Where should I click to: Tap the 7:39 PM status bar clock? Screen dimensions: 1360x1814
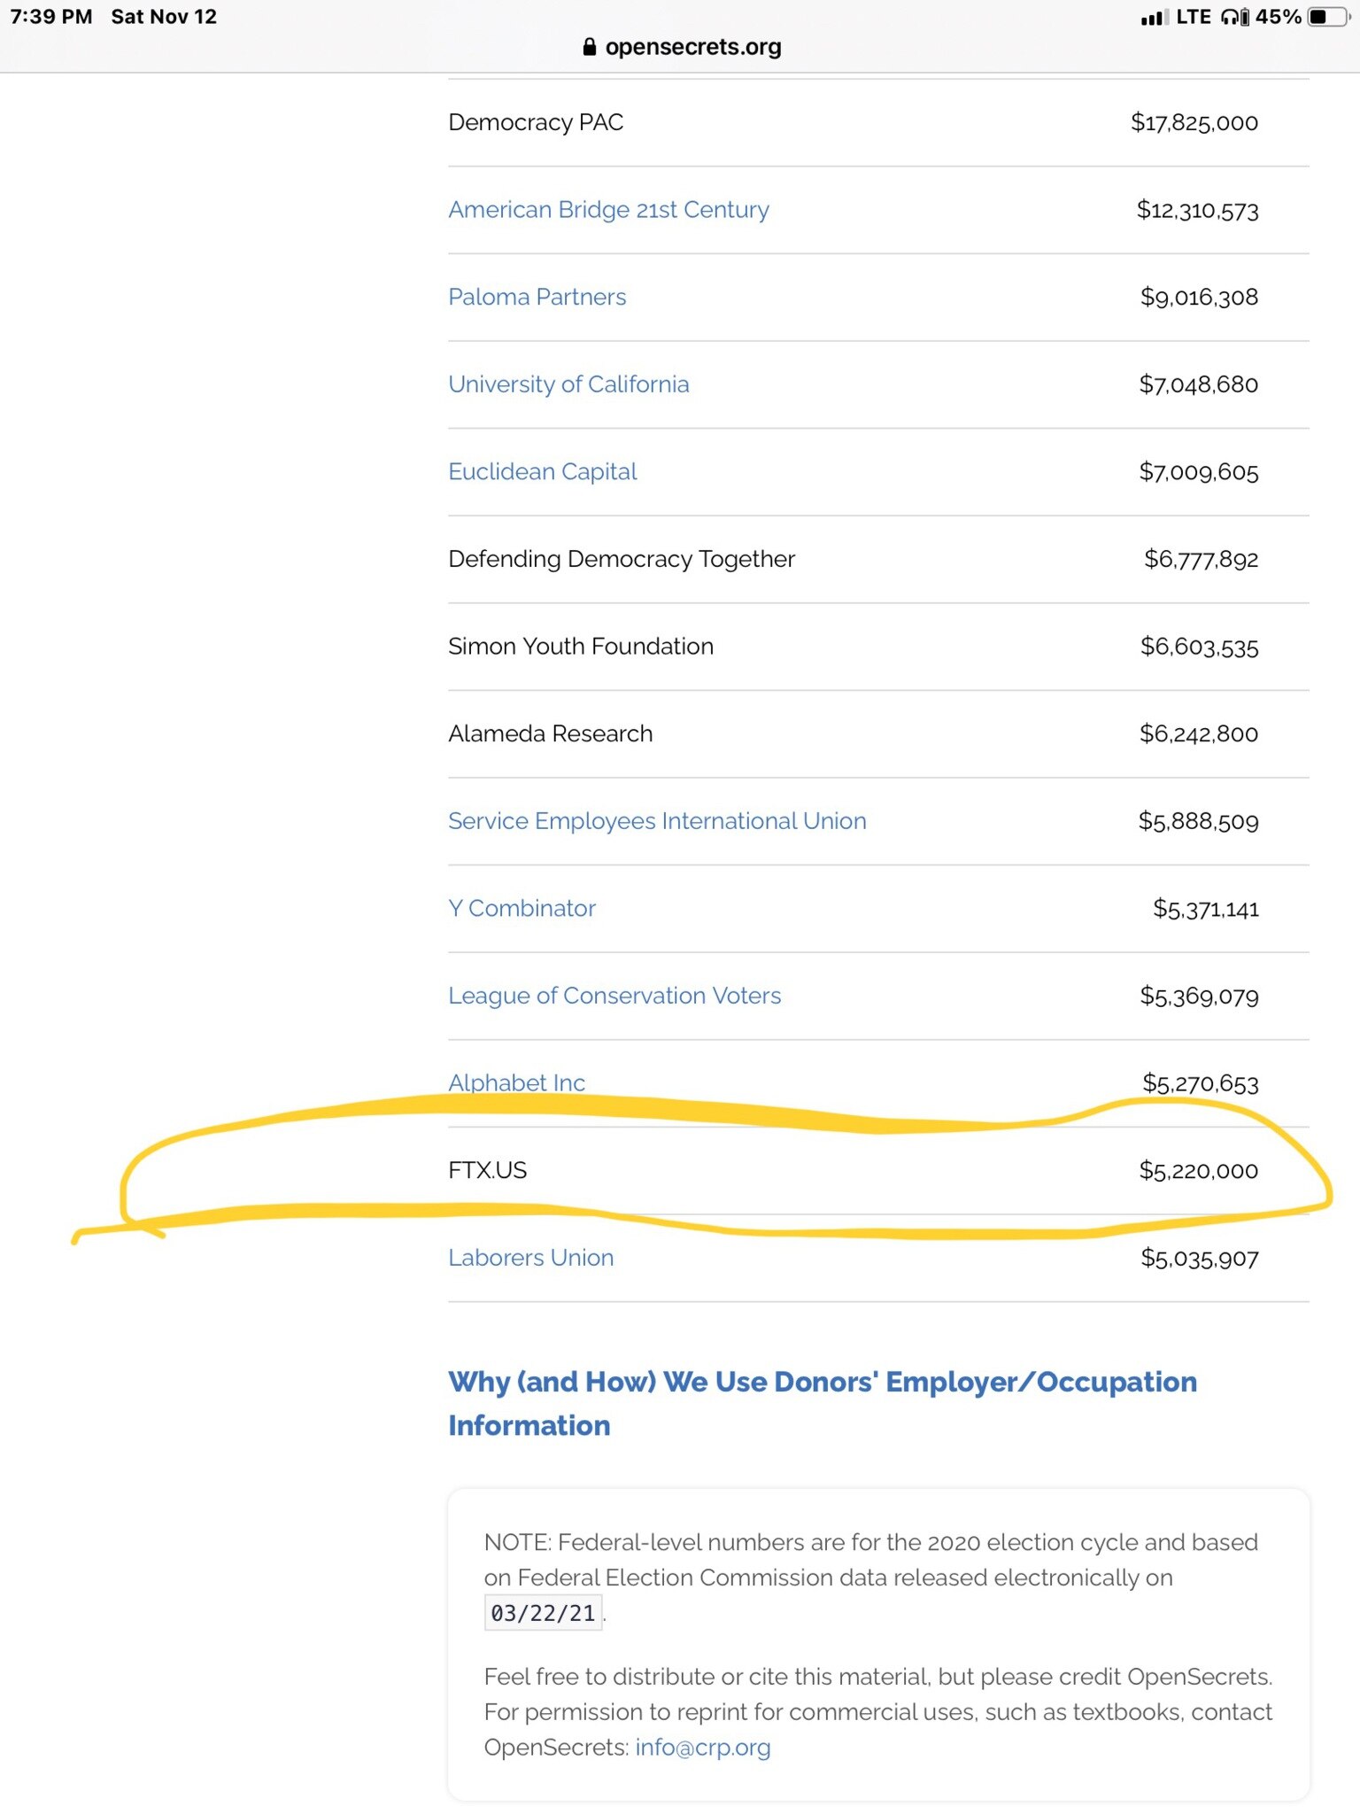click(51, 17)
